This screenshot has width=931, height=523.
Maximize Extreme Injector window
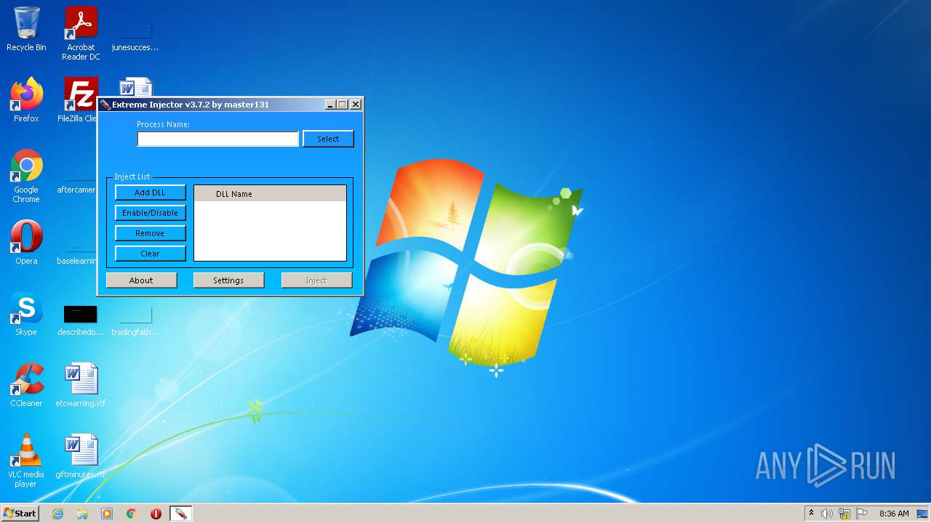[x=343, y=105]
